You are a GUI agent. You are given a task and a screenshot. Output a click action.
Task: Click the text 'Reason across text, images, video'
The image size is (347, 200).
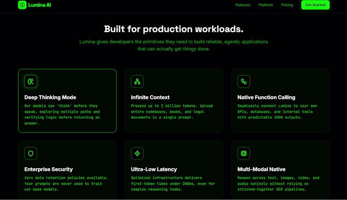pyautogui.click(x=279, y=184)
